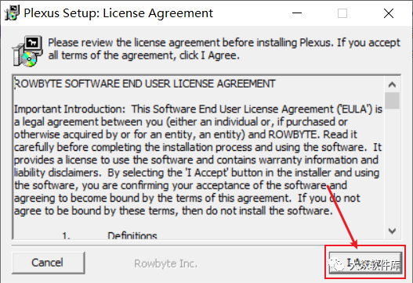Click the license scrollbar thumb

point(392,100)
